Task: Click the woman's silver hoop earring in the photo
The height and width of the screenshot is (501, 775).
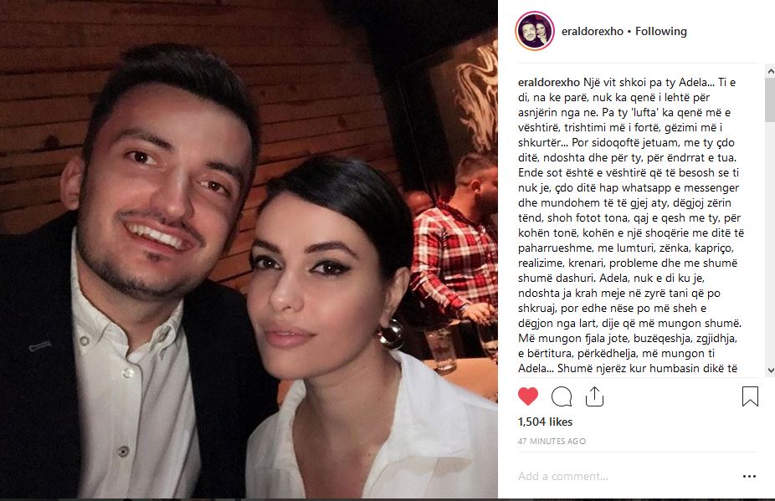Action: [392, 333]
